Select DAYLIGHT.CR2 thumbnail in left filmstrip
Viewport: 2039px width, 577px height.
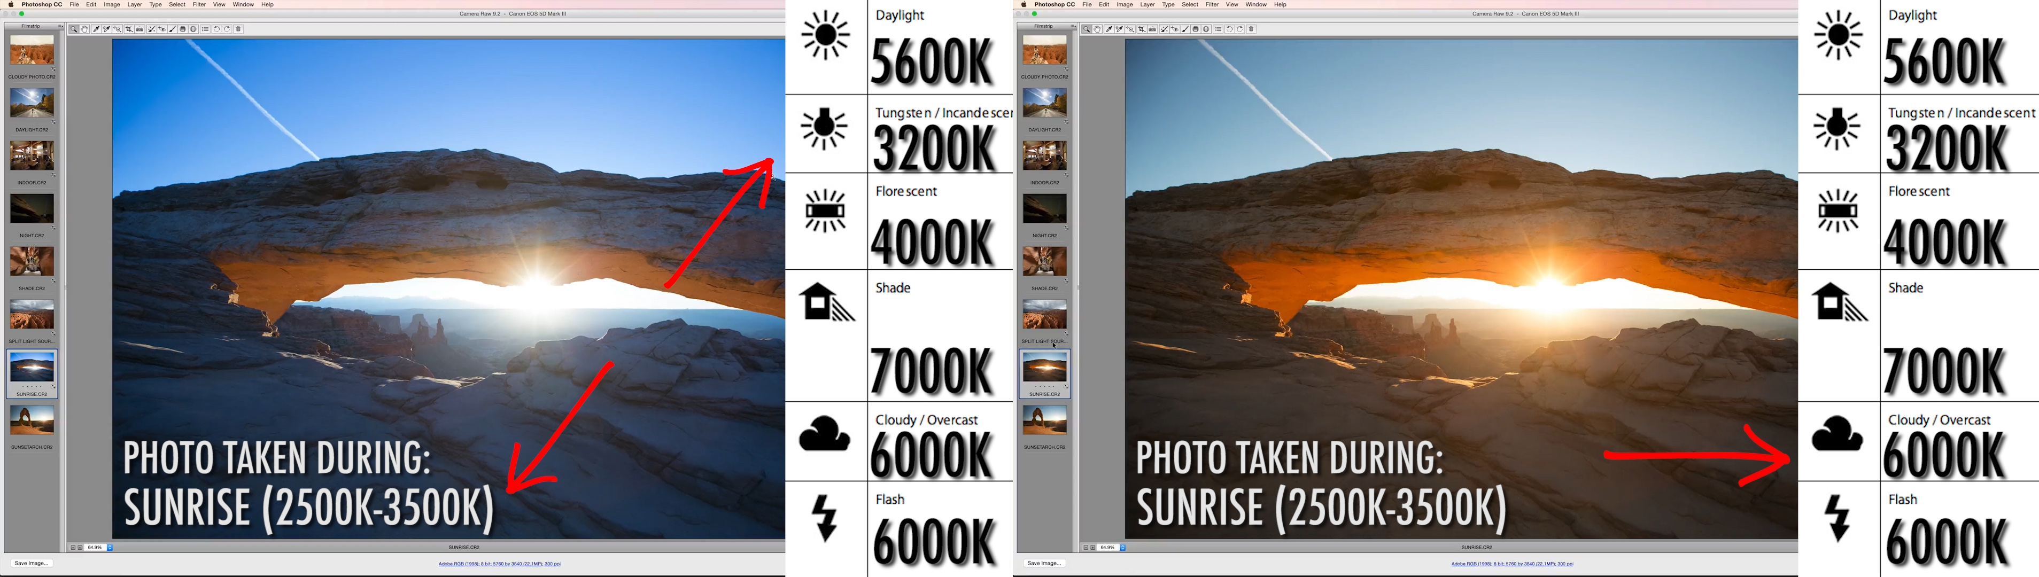click(32, 104)
